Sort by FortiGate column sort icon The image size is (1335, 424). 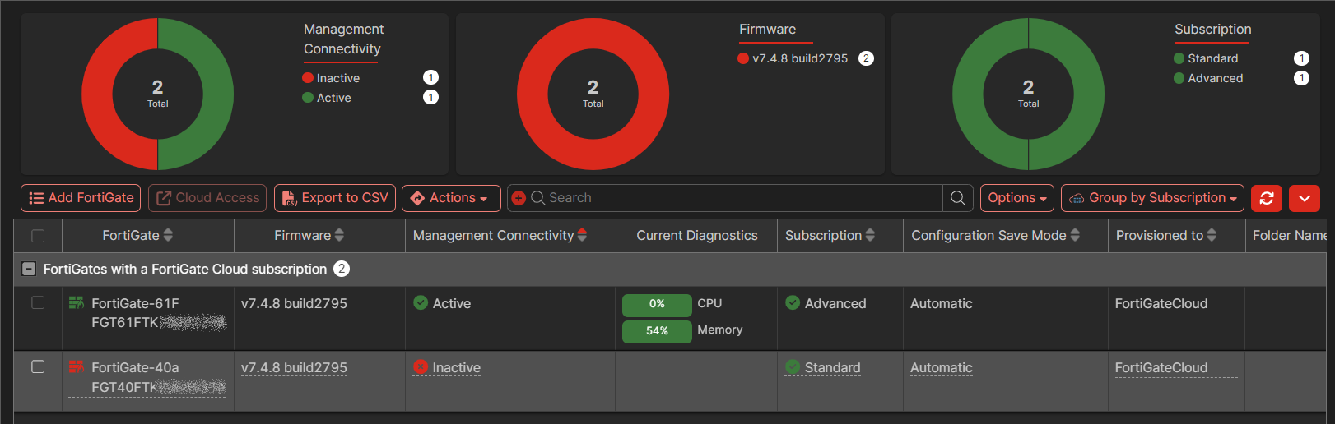coord(168,236)
